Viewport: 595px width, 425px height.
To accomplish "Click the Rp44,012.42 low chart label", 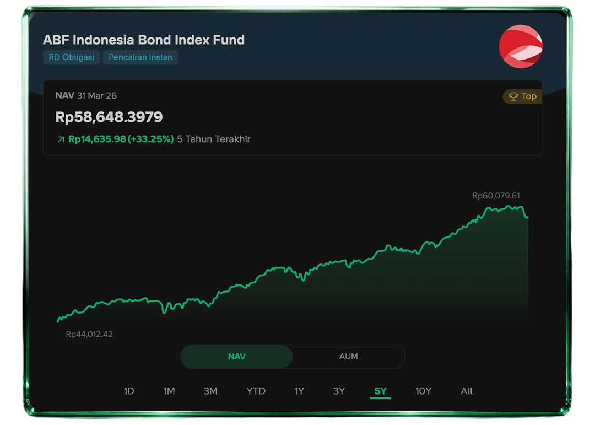I will (x=89, y=334).
